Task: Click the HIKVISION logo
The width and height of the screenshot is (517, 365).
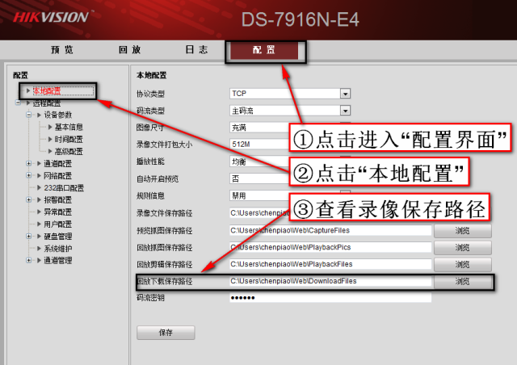Action: click(52, 17)
